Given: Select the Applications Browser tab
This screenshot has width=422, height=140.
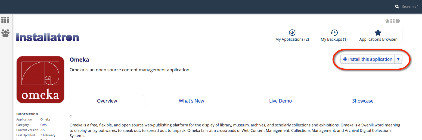Looking at the screenshot, I should 378,36.
